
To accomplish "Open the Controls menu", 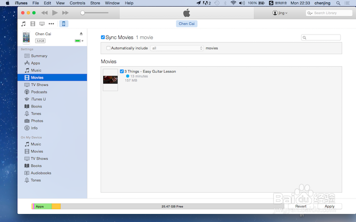I will coord(77,3).
